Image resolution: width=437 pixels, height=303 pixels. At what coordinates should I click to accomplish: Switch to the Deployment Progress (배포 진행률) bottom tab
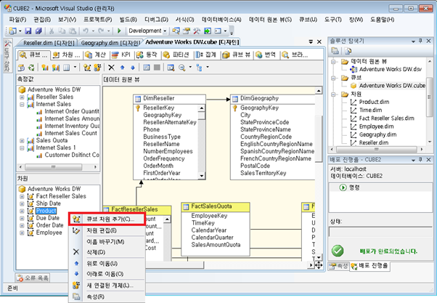[x=369, y=266]
